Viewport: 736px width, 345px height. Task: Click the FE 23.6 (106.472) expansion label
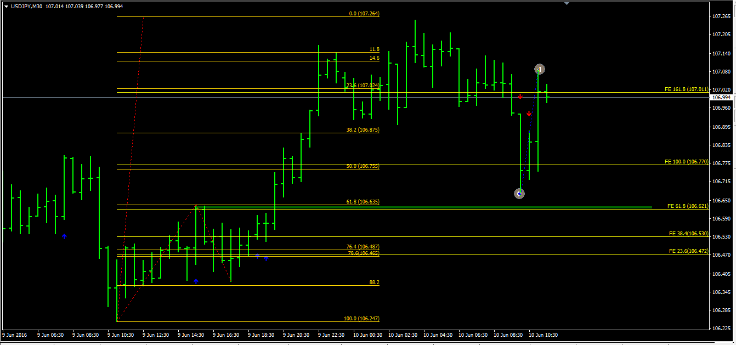click(689, 251)
